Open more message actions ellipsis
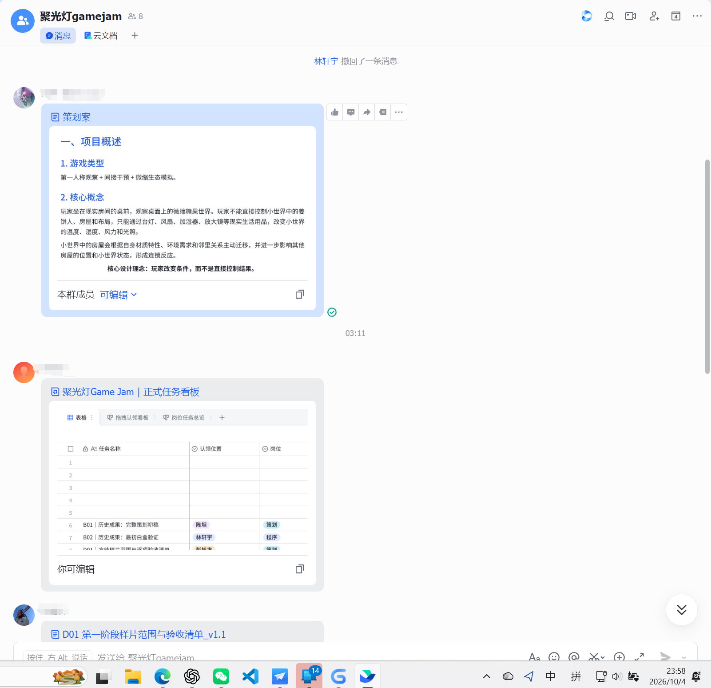This screenshot has width=711, height=688. (399, 112)
